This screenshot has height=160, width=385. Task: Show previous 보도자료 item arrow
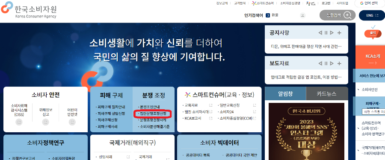click(x=320, y=64)
